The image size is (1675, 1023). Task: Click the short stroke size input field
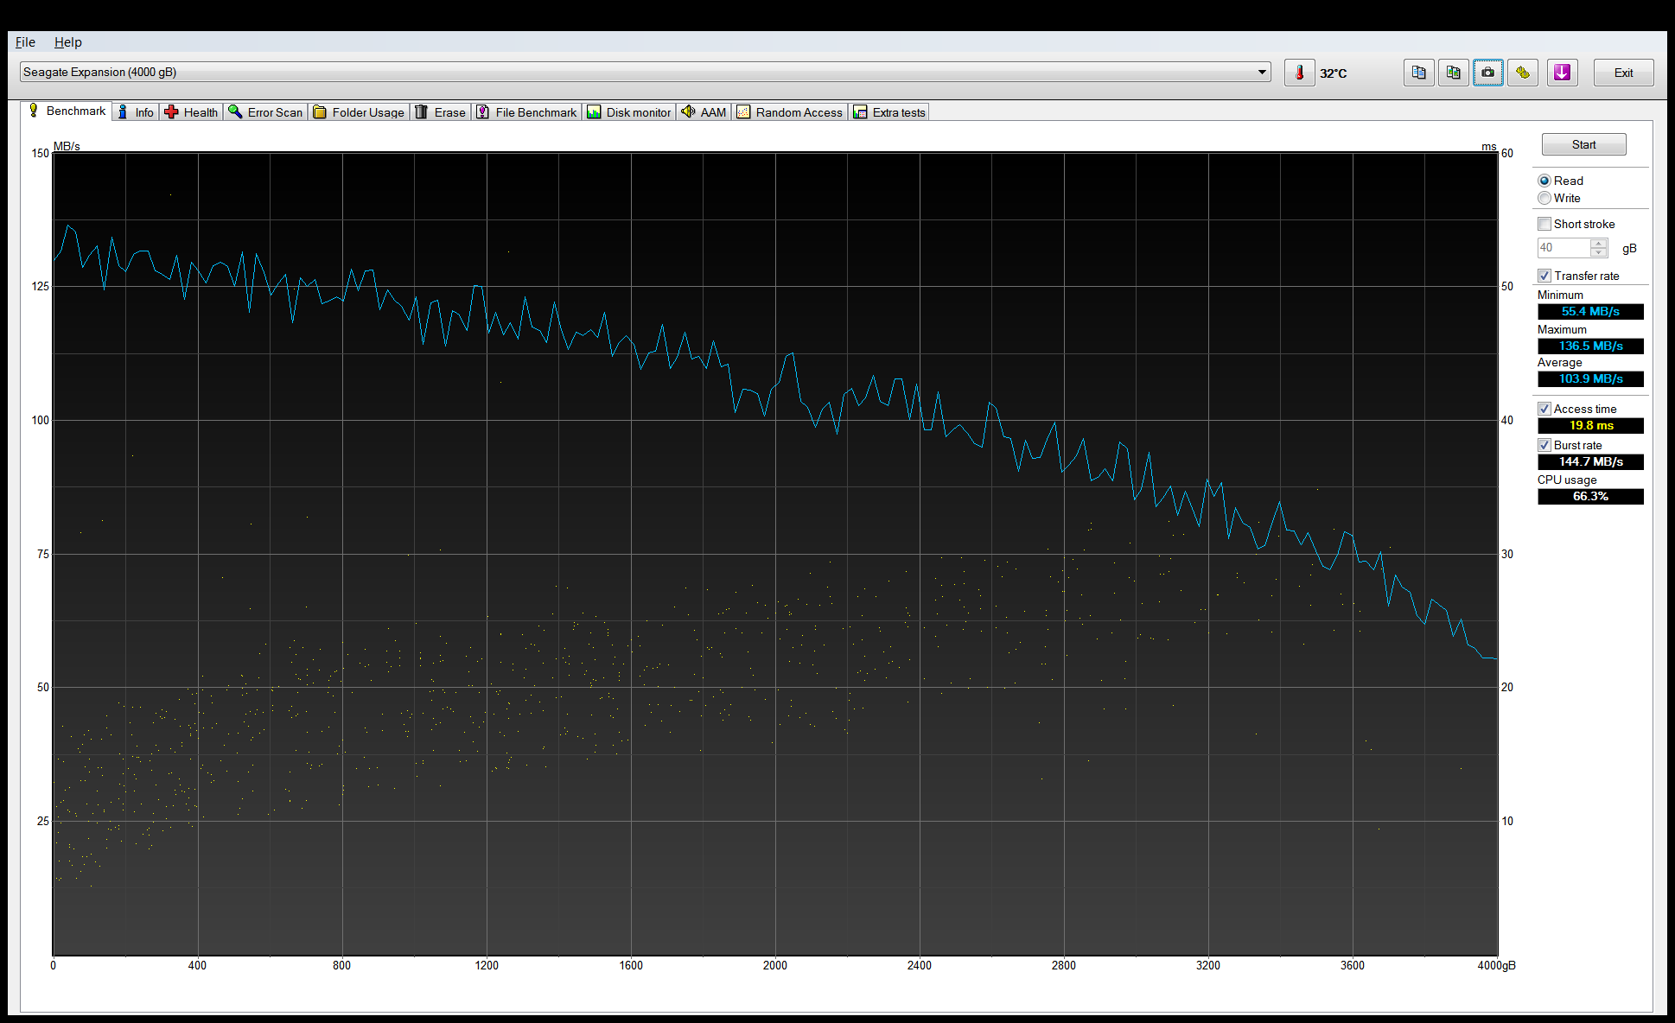pyautogui.click(x=1563, y=248)
